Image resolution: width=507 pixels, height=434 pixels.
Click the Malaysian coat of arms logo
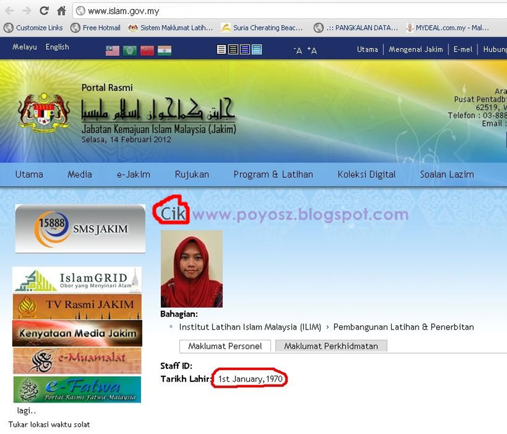(44, 112)
